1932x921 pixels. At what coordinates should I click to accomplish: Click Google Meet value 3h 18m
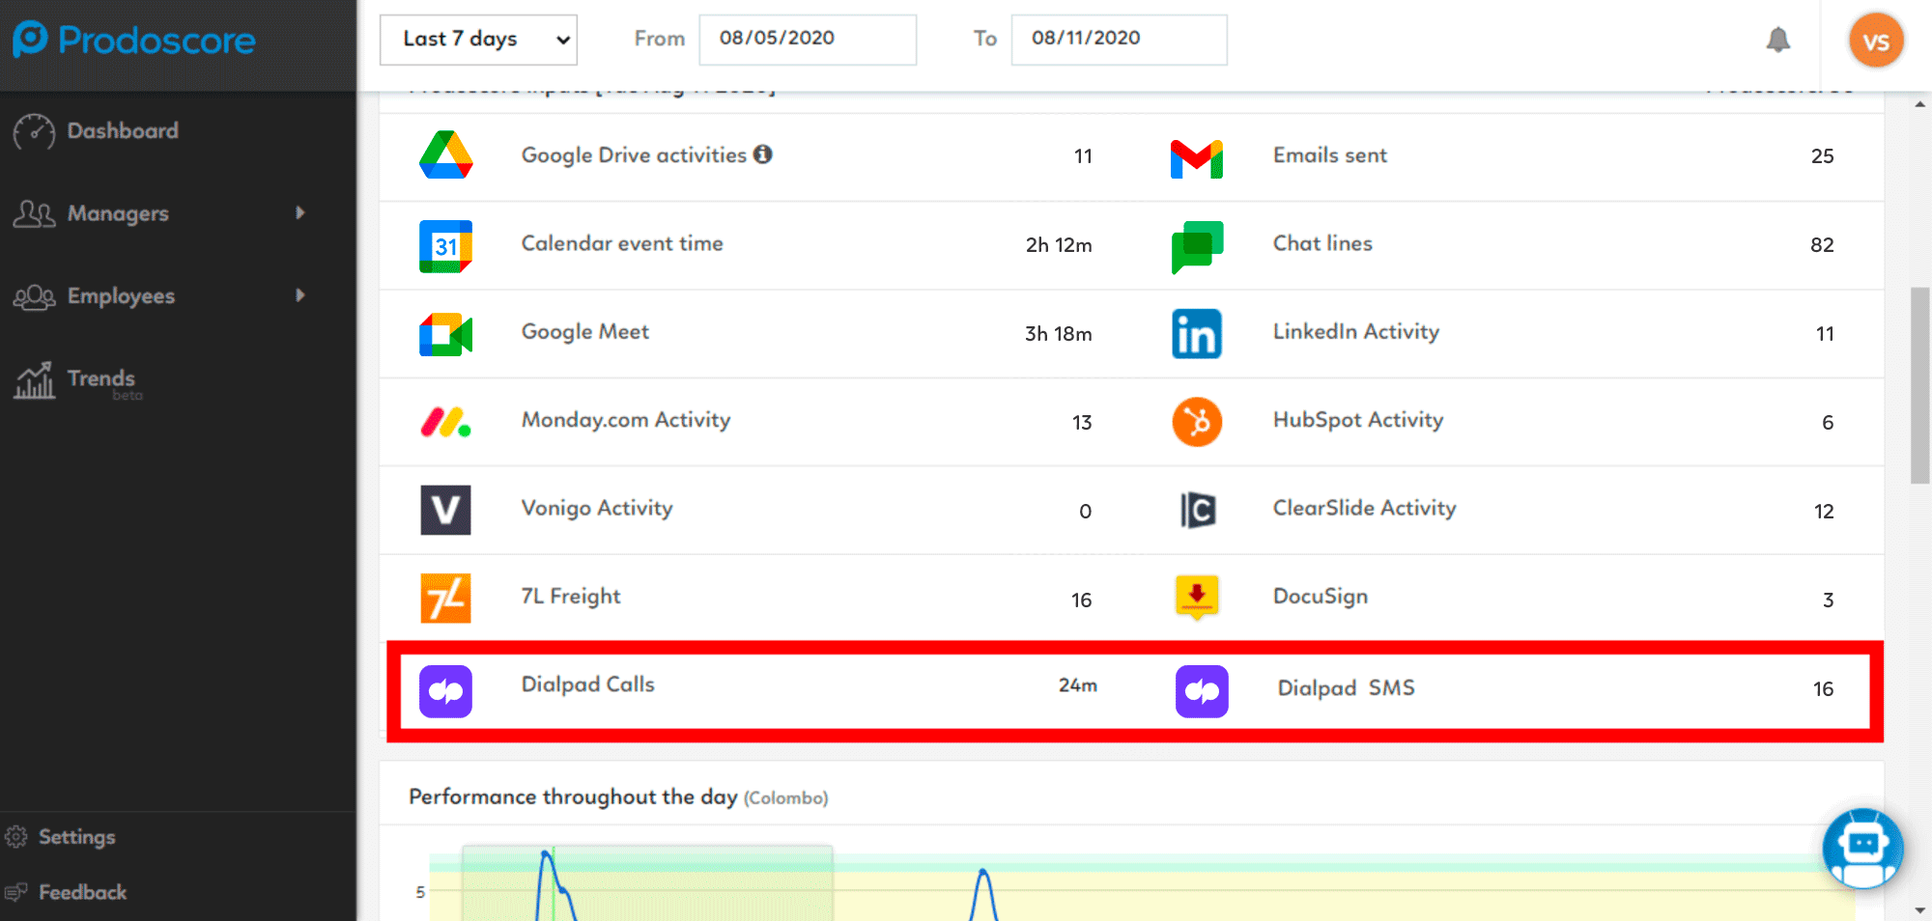[x=1059, y=334]
